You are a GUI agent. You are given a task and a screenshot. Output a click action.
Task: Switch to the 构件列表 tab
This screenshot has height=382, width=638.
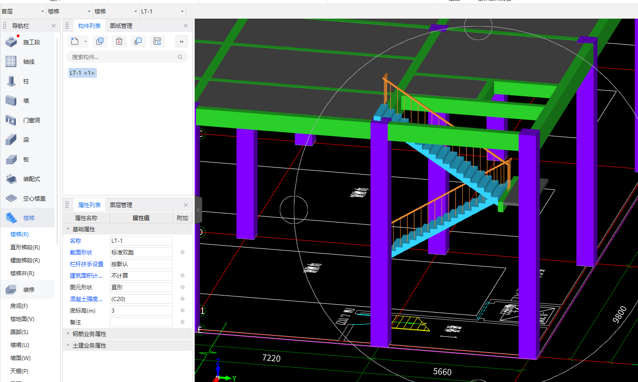(89, 26)
